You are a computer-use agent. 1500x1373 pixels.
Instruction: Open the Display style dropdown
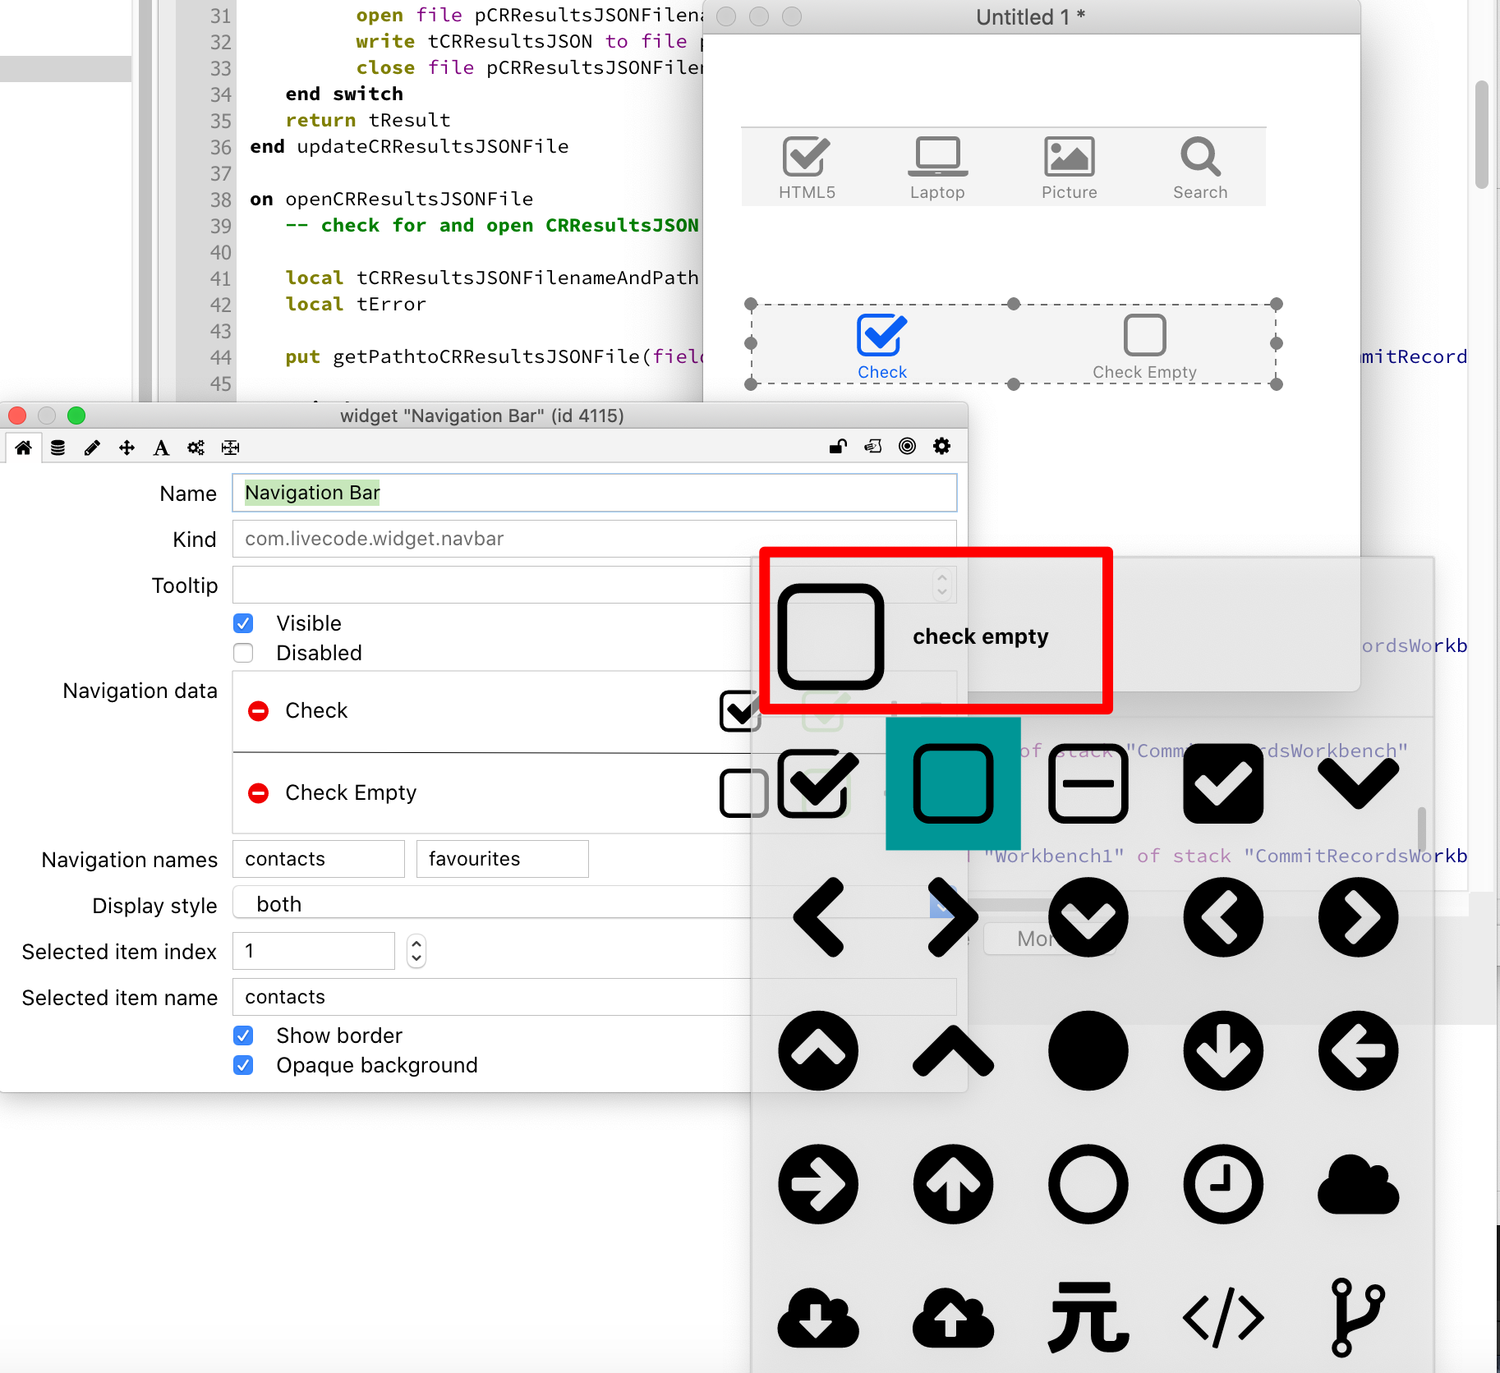[493, 904]
